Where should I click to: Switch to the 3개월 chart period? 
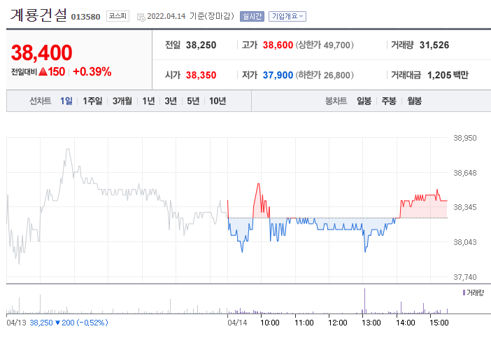122,101
